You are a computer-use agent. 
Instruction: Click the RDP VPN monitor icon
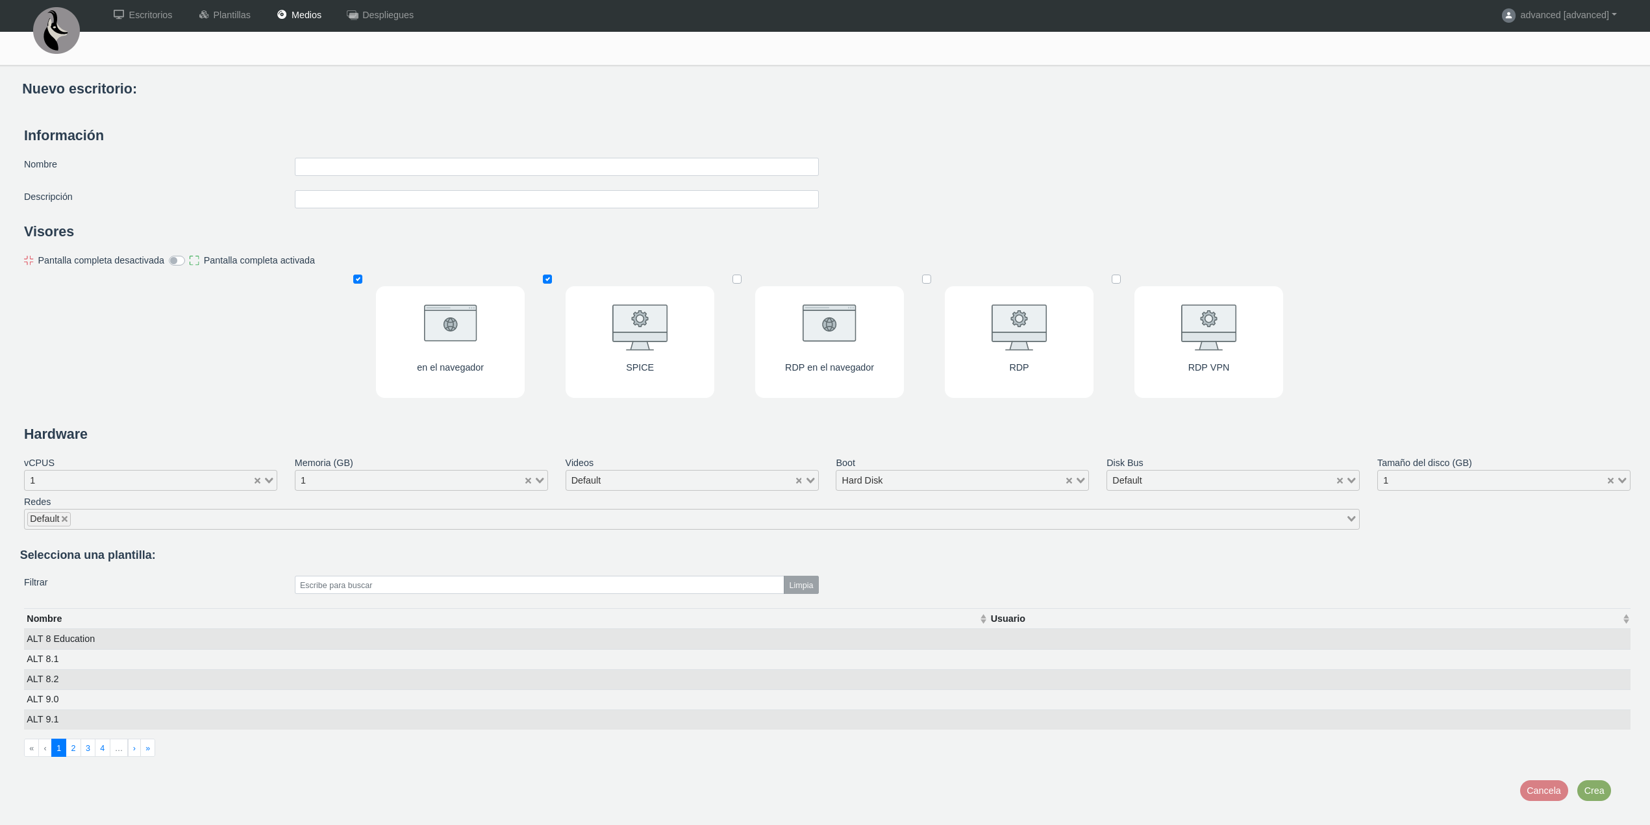(x=1208, y=326)
